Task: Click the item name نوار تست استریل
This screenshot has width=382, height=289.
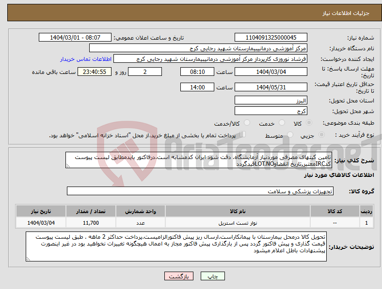Action: (238, 223)
